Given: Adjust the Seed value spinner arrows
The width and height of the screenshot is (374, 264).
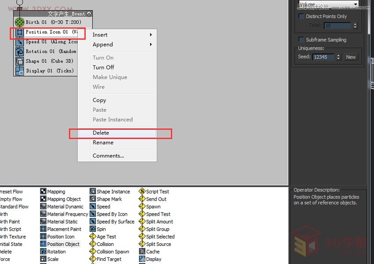Looking at the screenshot, I should coord(338,57).
